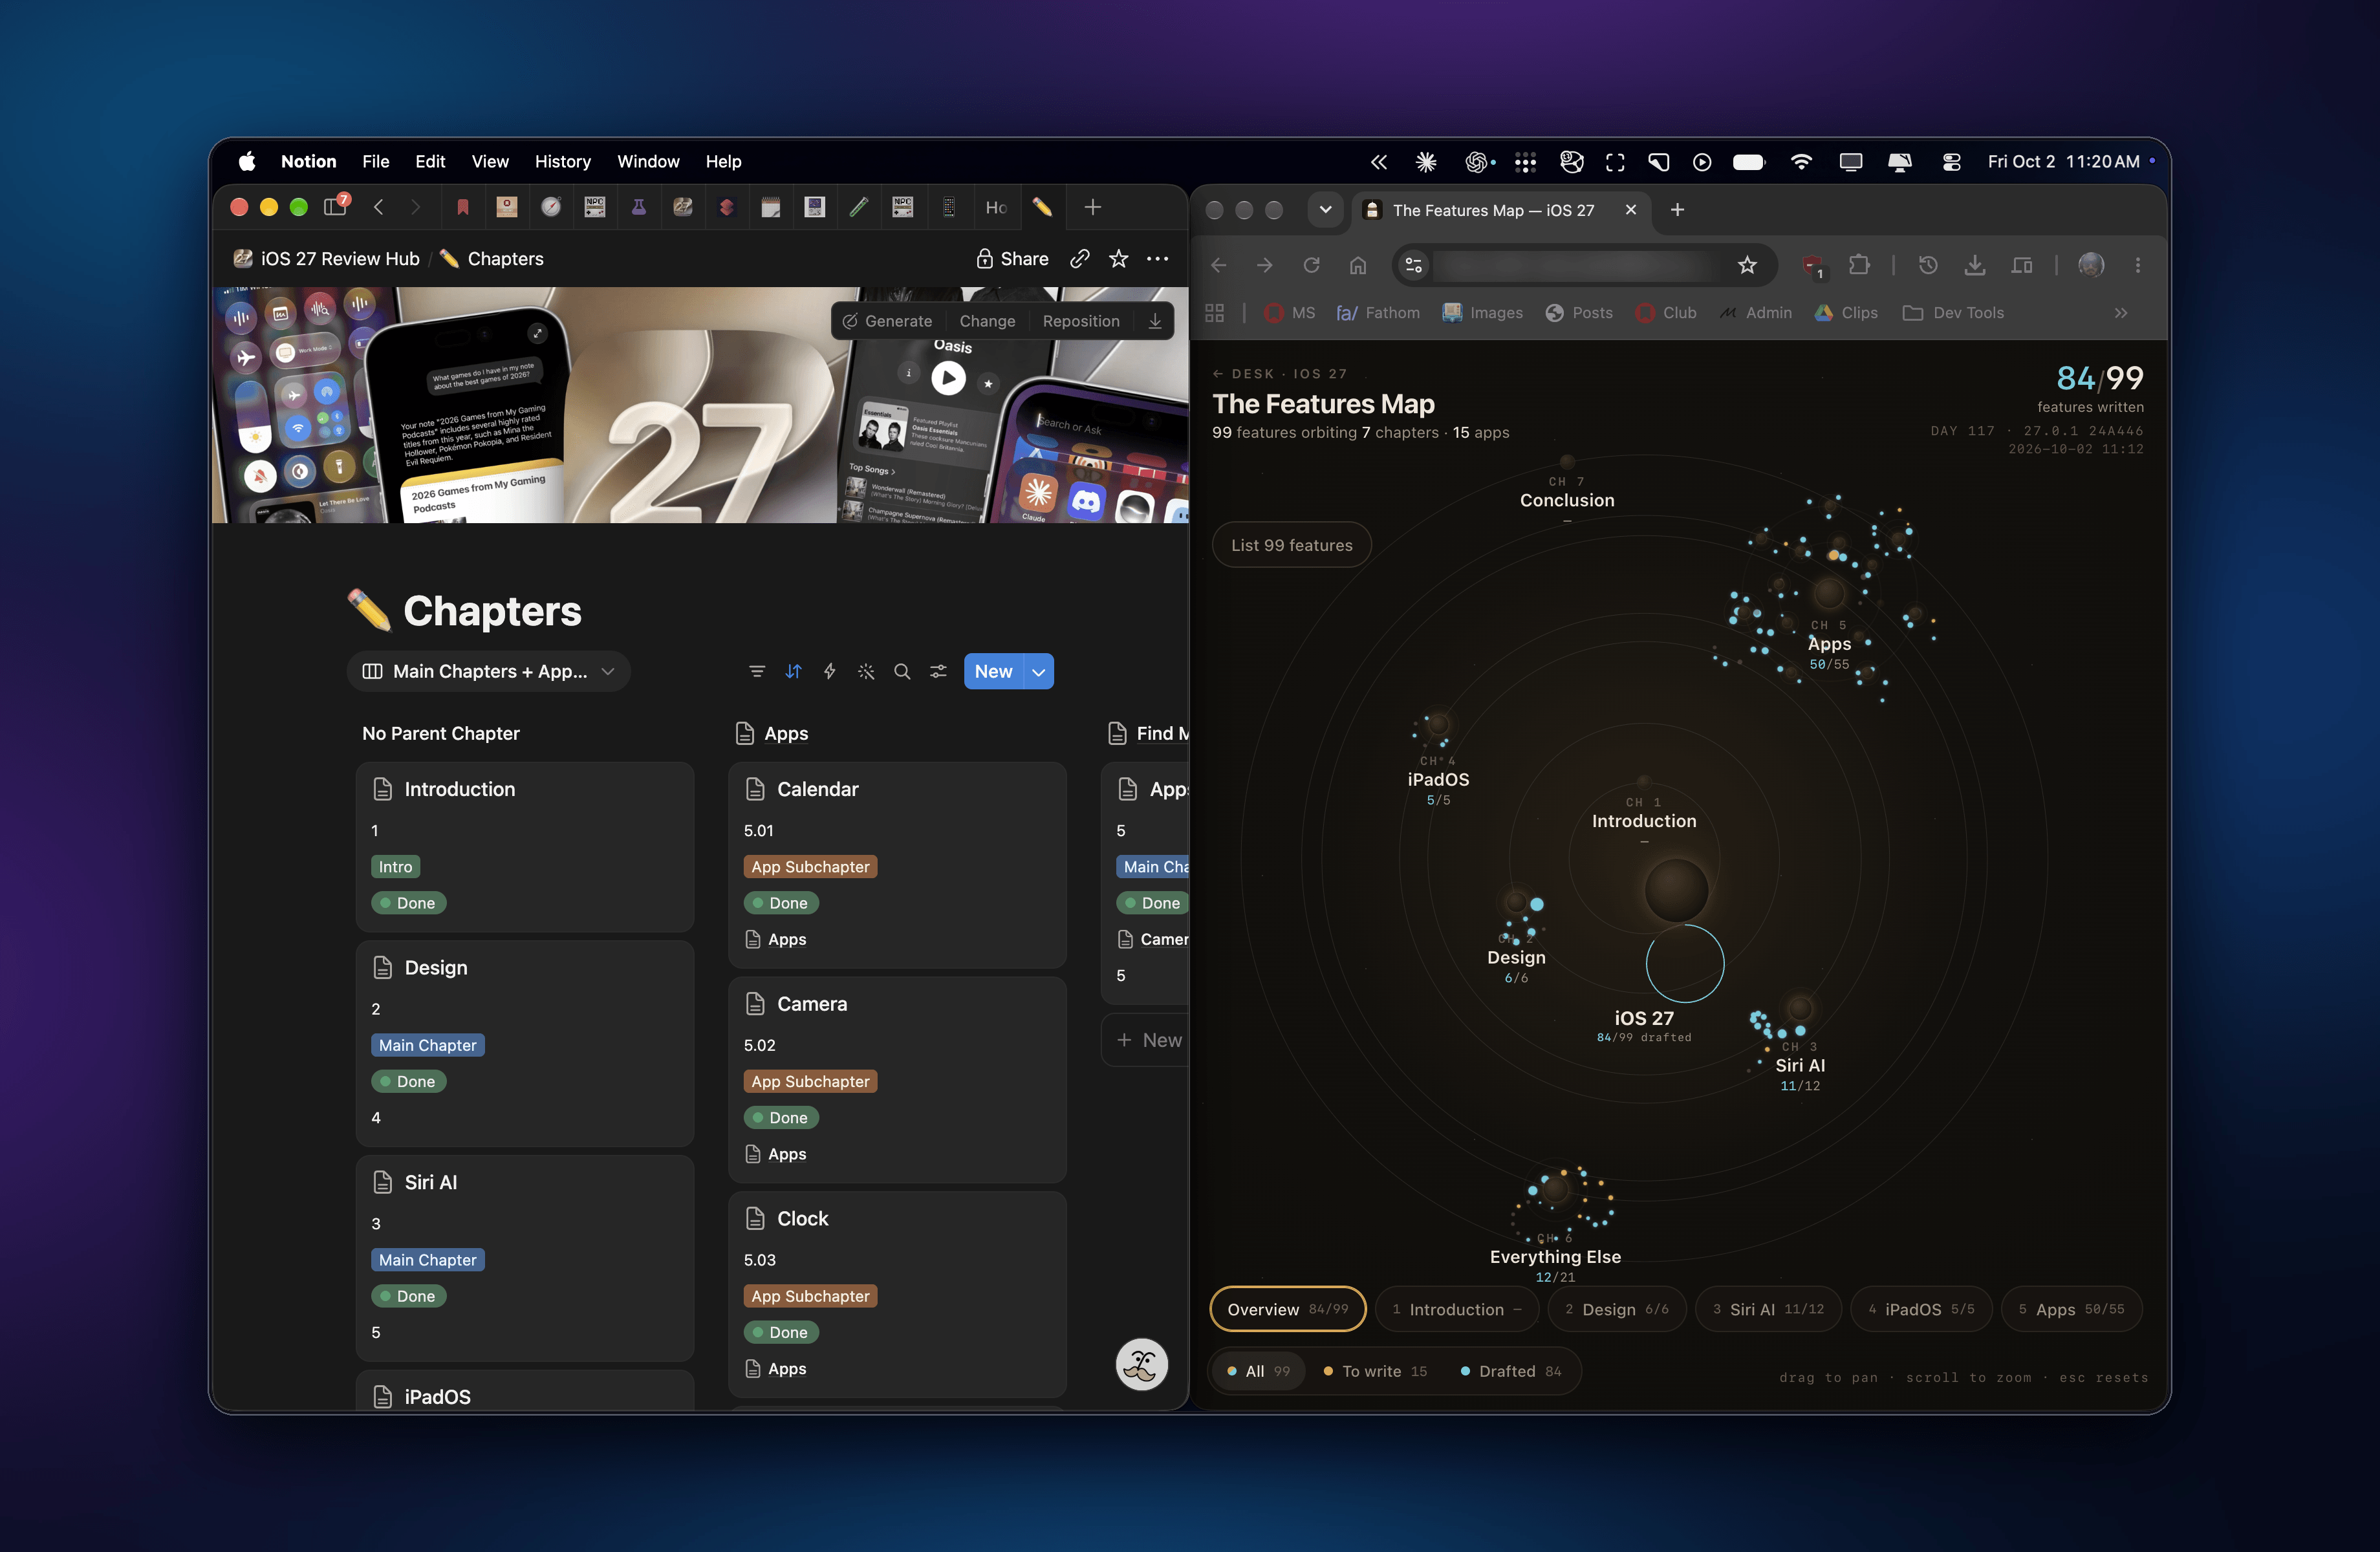The image size is (2380, 1552).
Task: Open the browser three-dot menu
Action: [2138, 265]
